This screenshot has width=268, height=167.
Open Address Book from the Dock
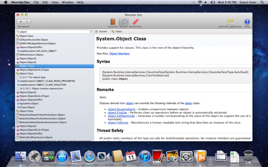coord(117,156)
